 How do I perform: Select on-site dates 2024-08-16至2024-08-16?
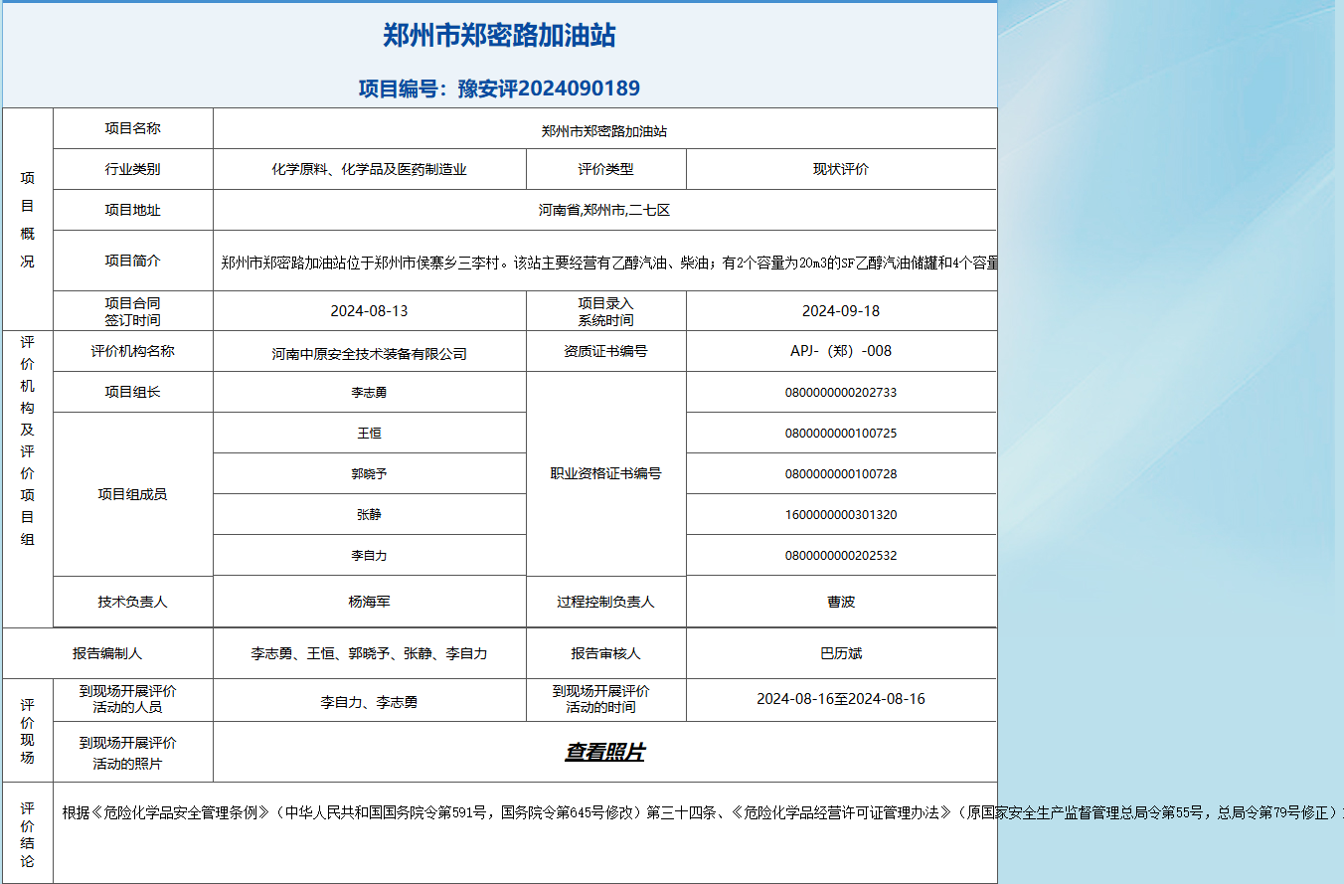click(840, 699)
